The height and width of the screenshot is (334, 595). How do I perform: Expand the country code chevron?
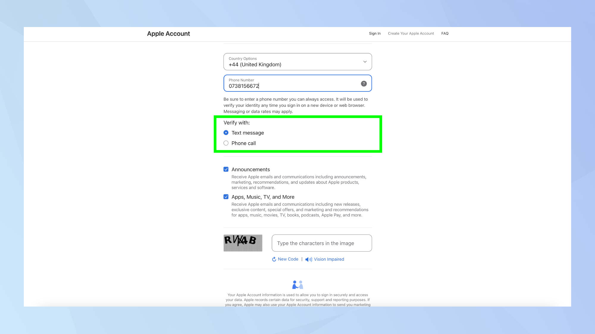point(365,61)
